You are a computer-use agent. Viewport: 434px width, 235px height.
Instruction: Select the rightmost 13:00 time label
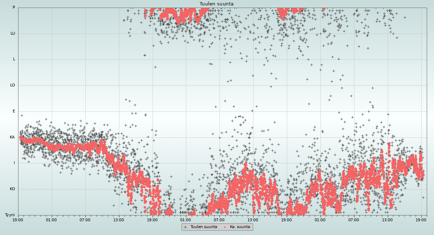[387, 219]
